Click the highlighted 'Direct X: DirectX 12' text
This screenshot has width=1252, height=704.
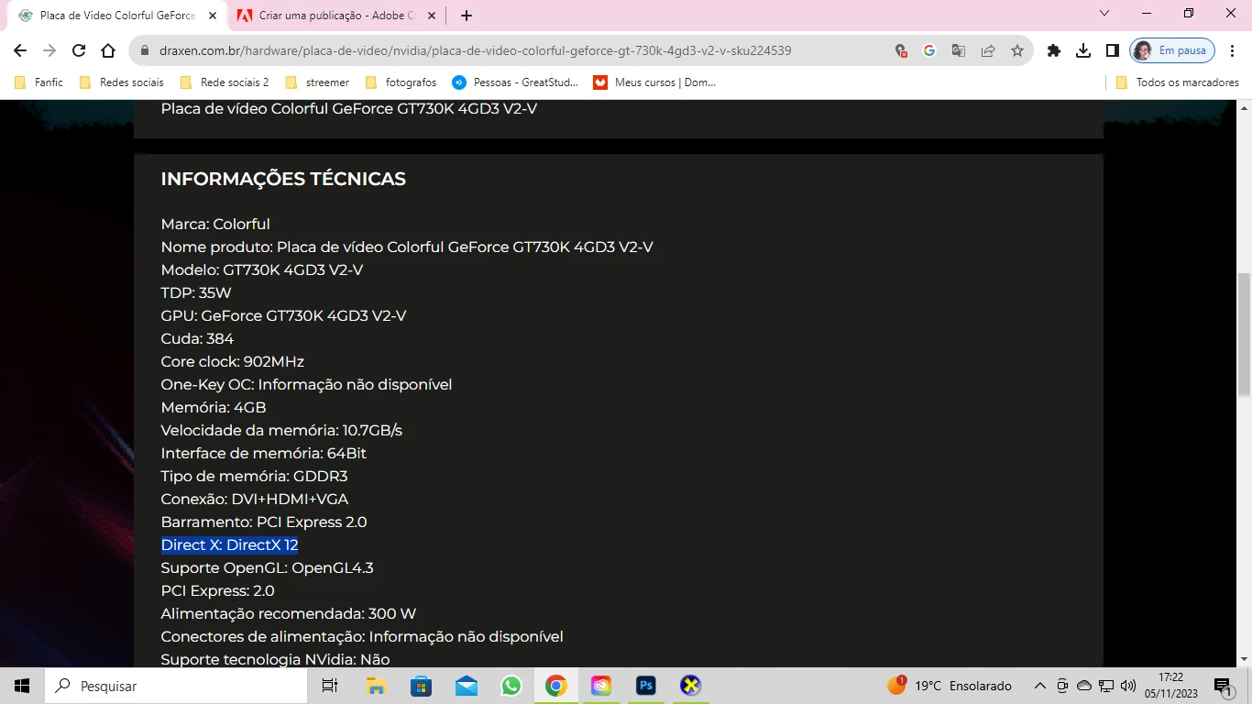tap(230, 544)
